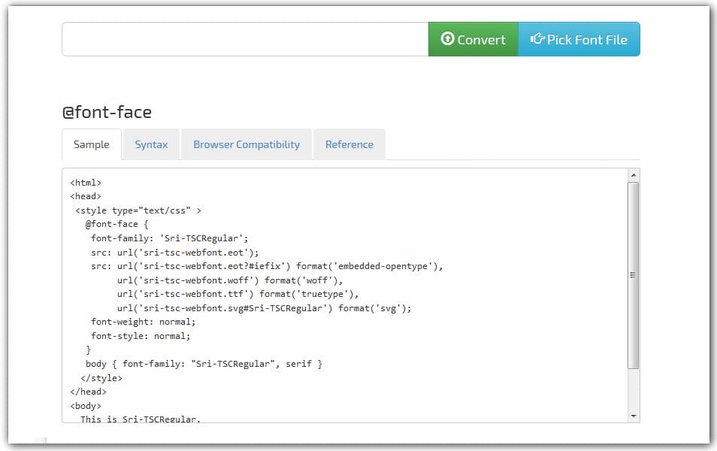Focus the font file input field
717x451 pixels.
click(245, 39)
